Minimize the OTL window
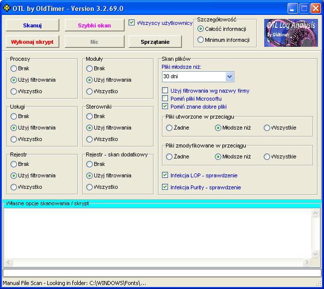 [293, 8]
